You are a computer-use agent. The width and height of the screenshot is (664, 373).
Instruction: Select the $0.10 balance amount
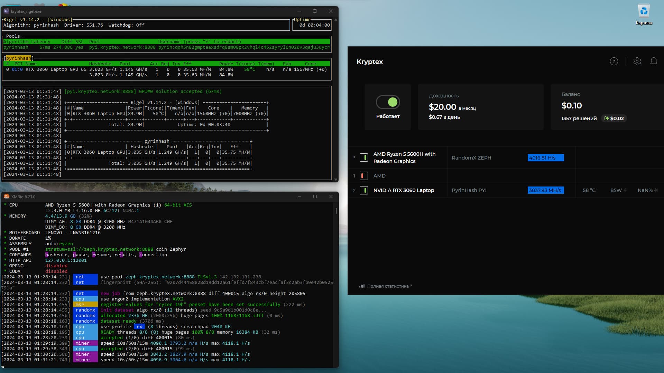point(572,106)
